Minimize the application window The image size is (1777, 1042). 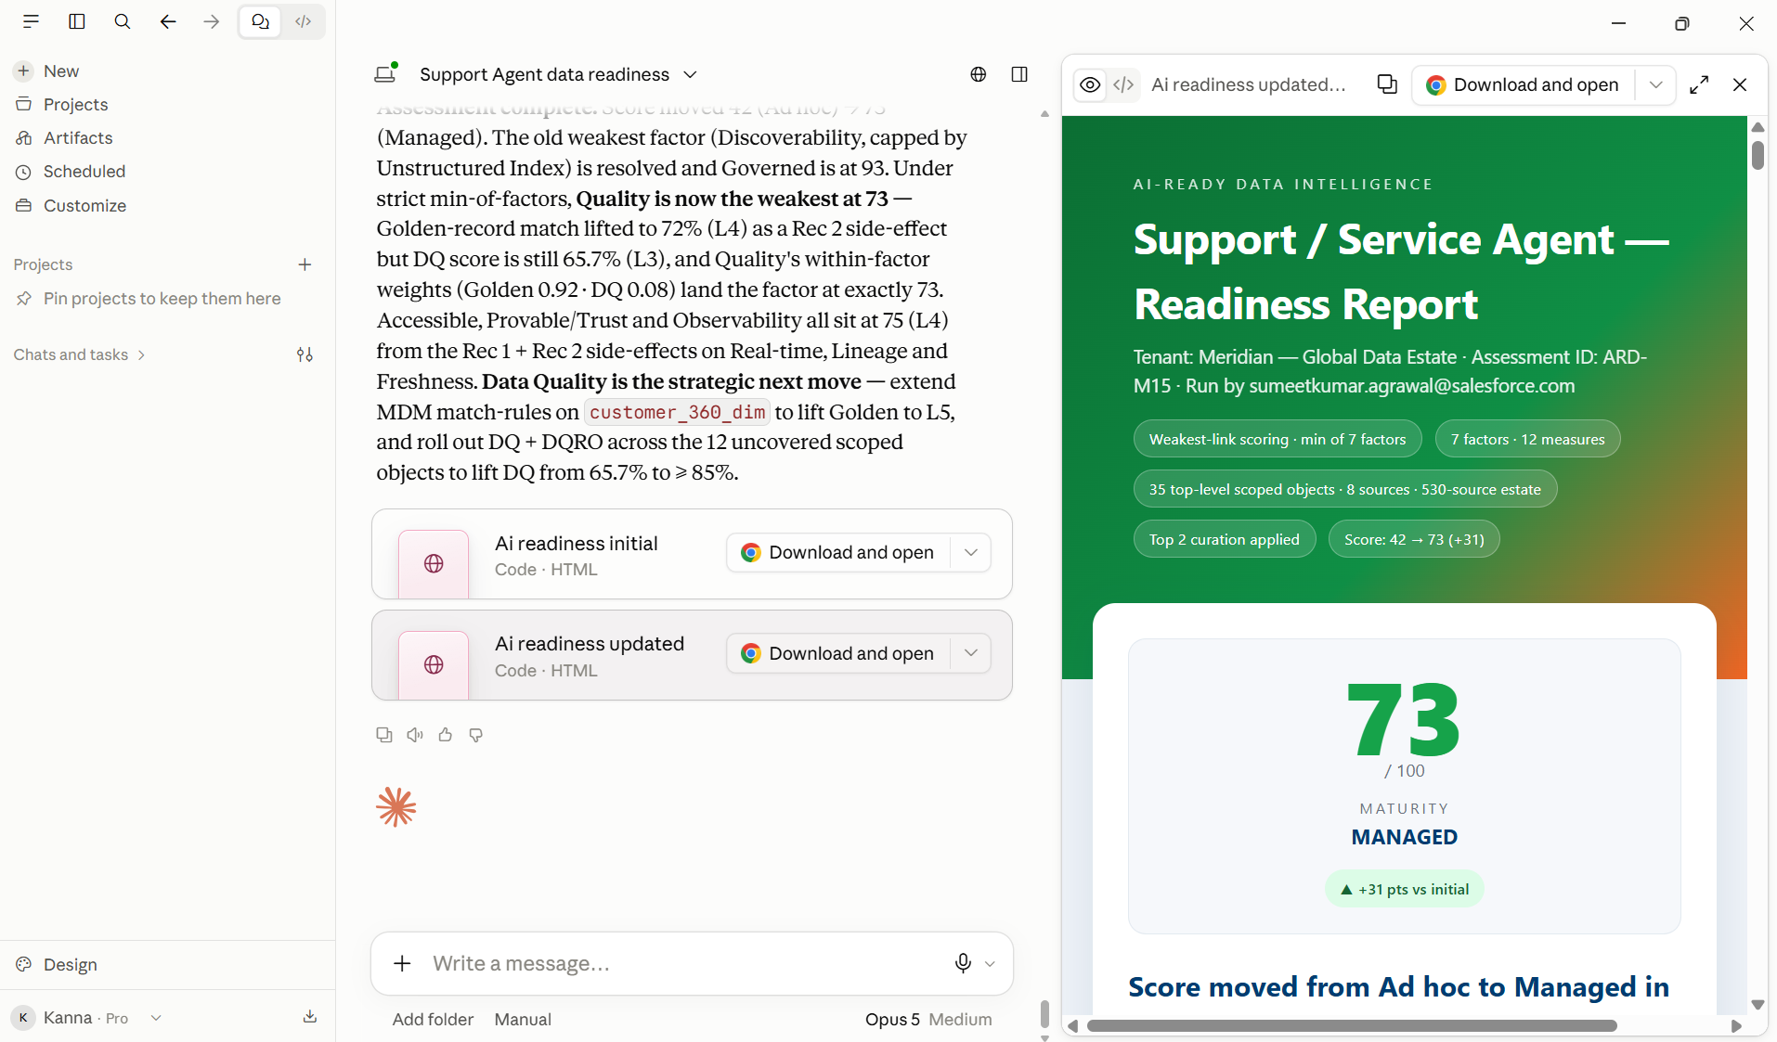[1619, 23]
